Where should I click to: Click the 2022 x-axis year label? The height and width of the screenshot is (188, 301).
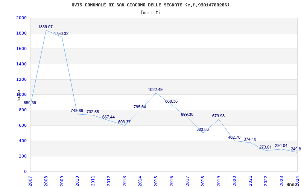tap(266, 181)
